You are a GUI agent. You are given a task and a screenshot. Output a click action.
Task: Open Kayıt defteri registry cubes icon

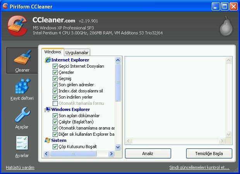[23, 86]
